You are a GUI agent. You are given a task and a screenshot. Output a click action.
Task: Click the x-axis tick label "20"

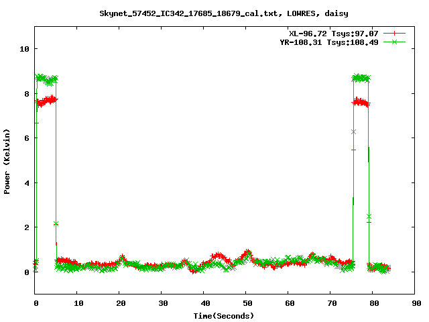coord(121,303)
